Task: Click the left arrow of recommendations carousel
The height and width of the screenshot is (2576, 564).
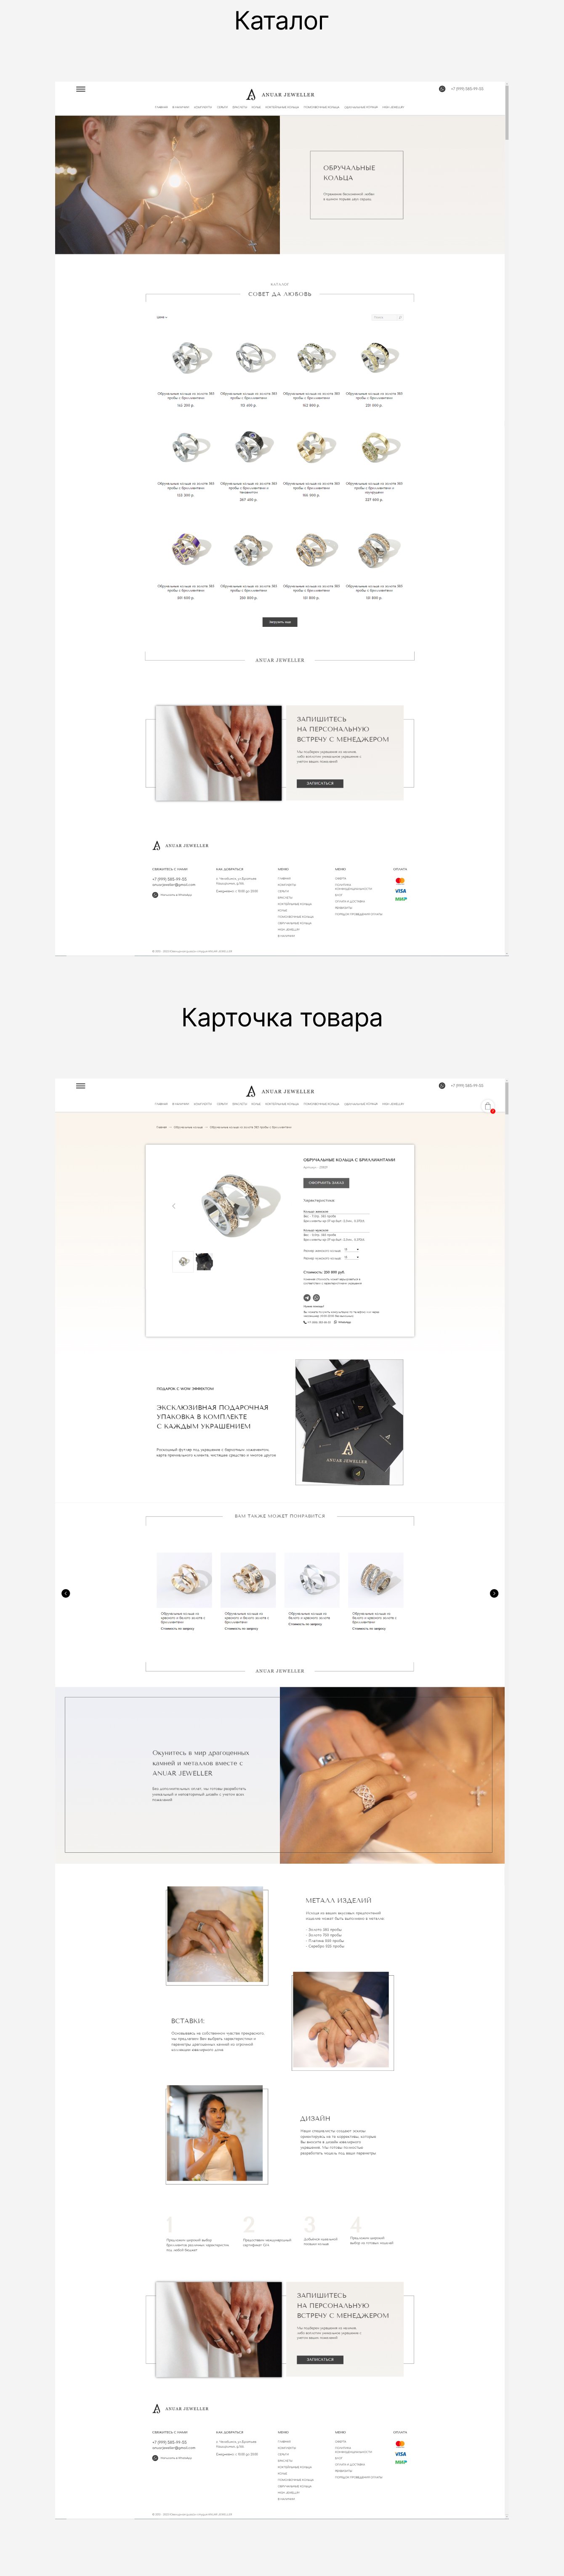Action: click(x=66, y=1593)
